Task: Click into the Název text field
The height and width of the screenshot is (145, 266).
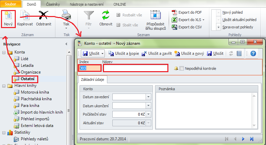Action: (x=136, y=68)
